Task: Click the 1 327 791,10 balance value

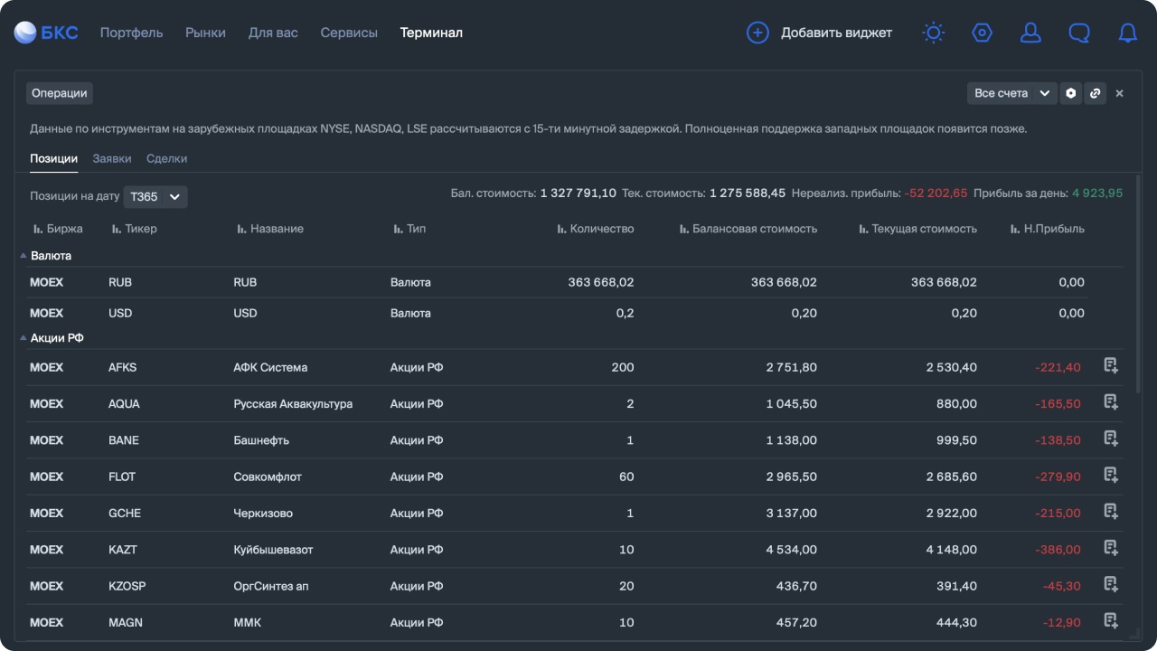Action: click(578, 193)
